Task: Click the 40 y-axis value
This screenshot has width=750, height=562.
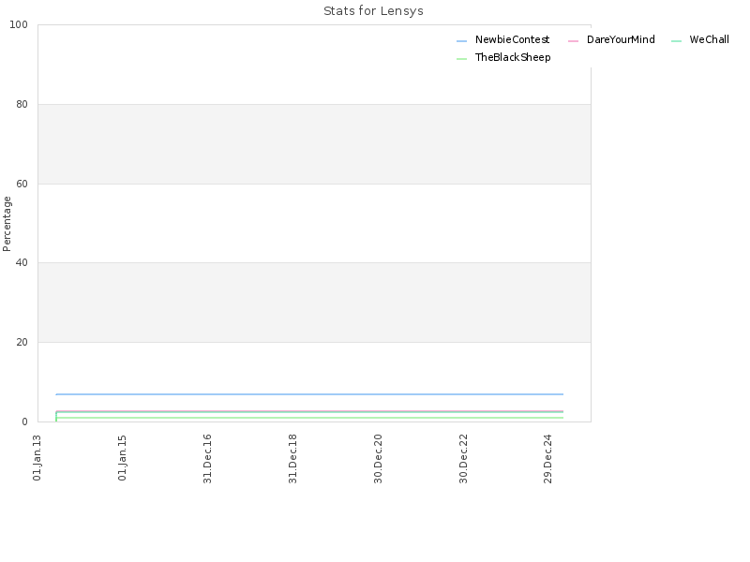Action: pyautogui.click(x=22, y=263)
